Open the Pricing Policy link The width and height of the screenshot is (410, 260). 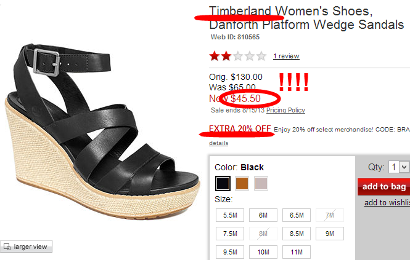(285, 110)
